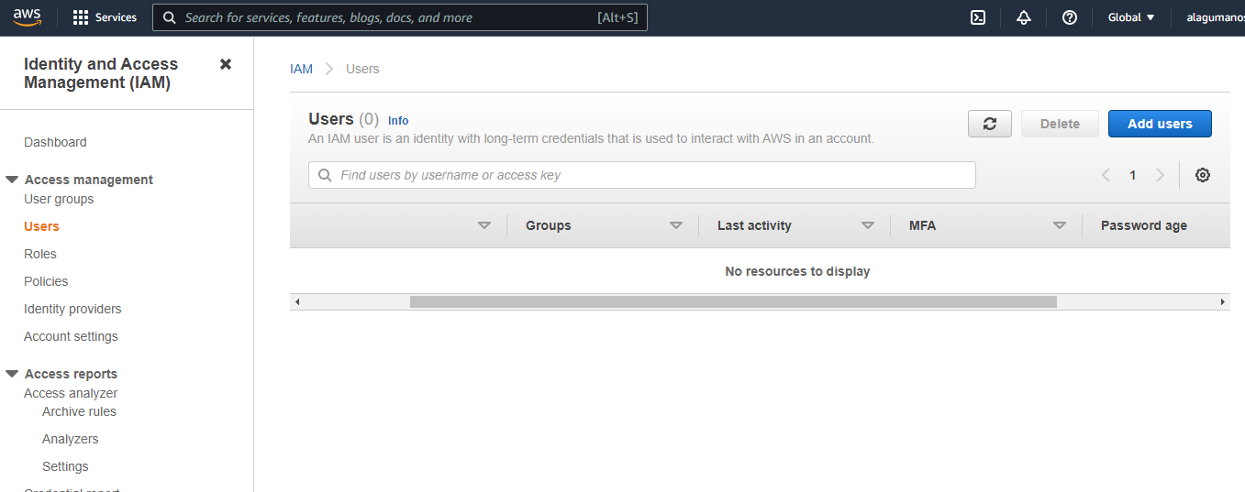The height and width of the screenshot is (492, 1245).
Task: Open the Global region dropdown
Action: coord(1131,17)
